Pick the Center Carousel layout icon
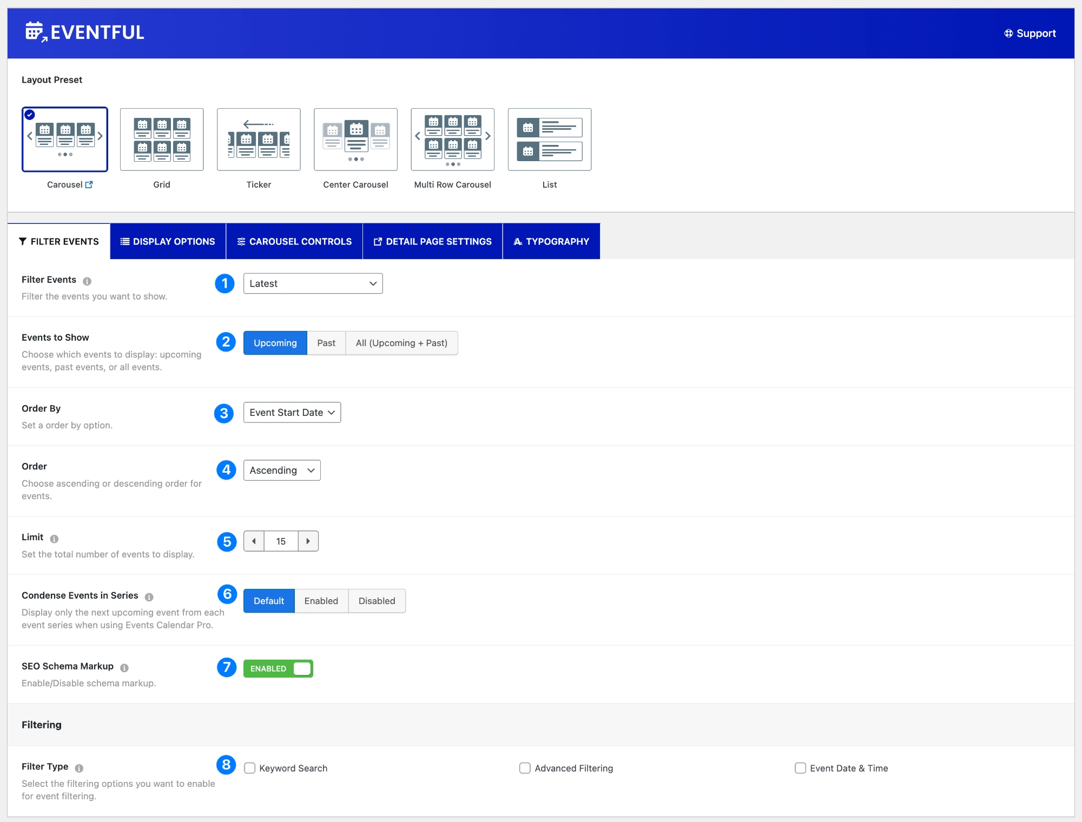1082x822 pixels. point(355,140)
